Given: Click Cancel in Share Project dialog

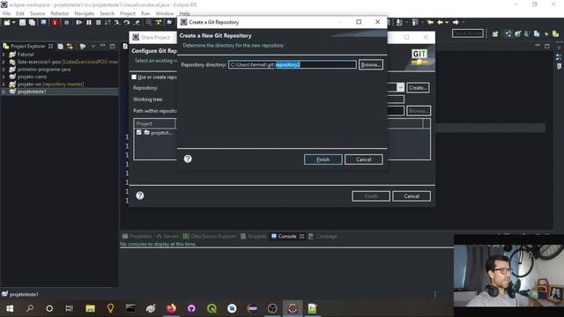Looking at the screenshot, I should point(412,196).
